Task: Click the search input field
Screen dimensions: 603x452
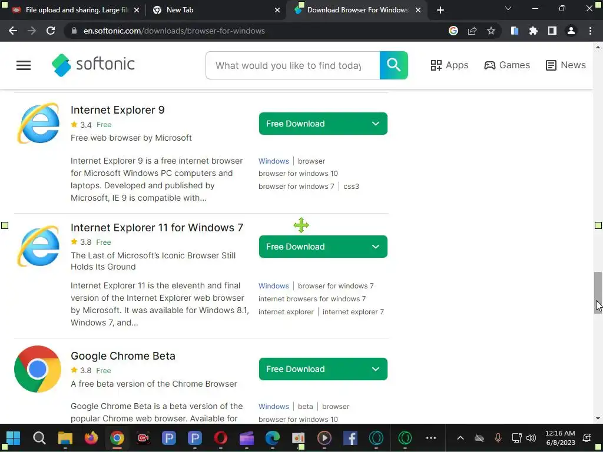Action: [x=293, y=65]
